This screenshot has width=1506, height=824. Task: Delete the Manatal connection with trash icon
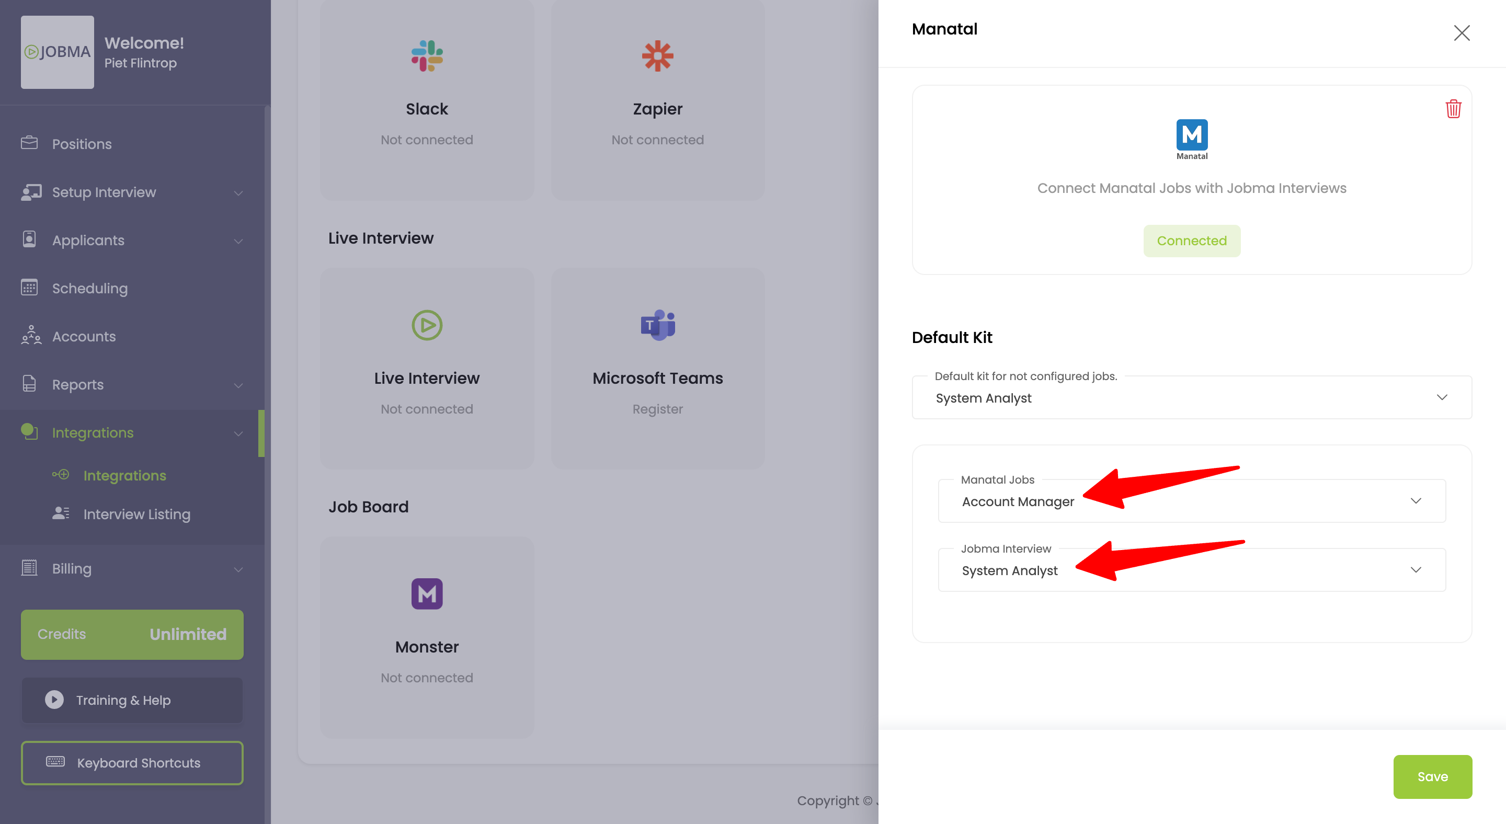tap(1453, 109)
